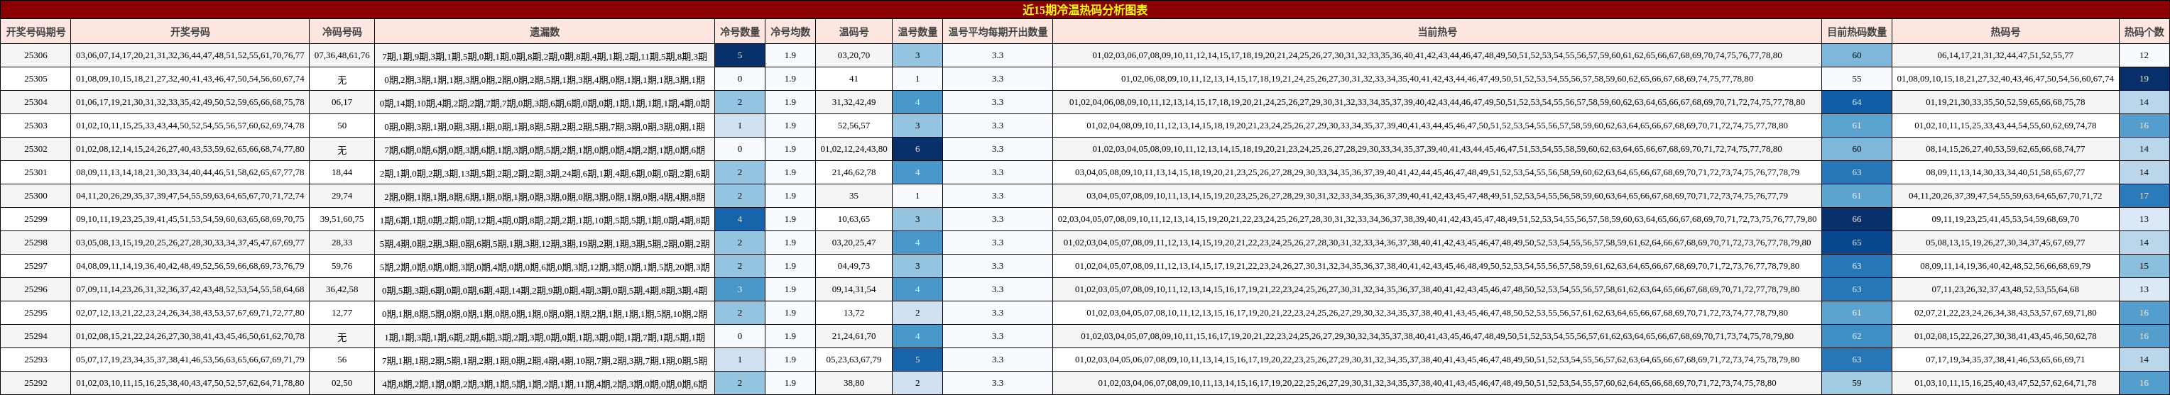2170x395 pixels.
Task: Click period number 25306
Action: coord(36,55)
